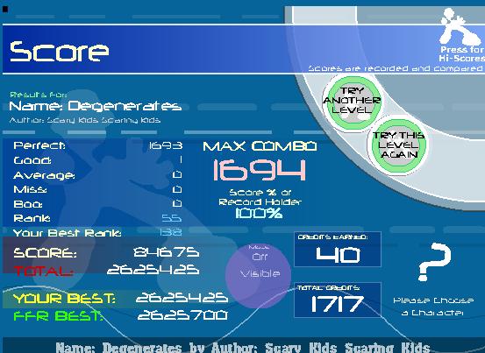Select the Try Another Level button

(x=352, y=101)
